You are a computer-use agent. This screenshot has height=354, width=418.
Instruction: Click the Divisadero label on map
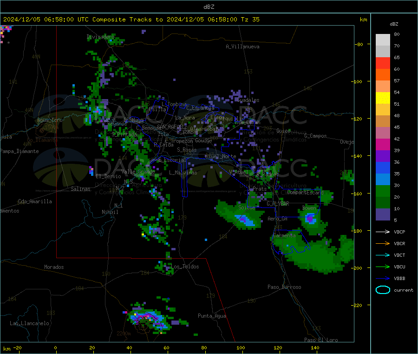click(x=100, y=37)
